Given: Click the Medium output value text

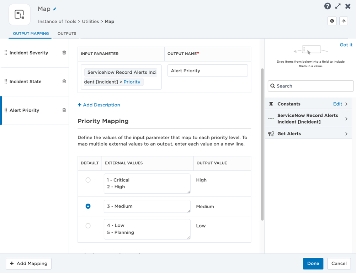Looking at the screenshot, I should click(205, 206).
